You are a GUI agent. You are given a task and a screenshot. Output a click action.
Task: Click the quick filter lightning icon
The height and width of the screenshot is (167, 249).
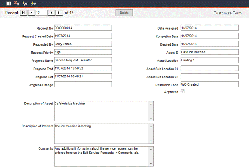pyautogui.click(x=33, y=3)
